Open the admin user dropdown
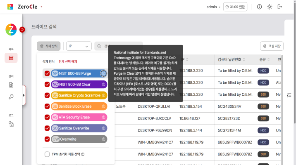The width and height of the screenshot is (296, 165). pos(213,7)
